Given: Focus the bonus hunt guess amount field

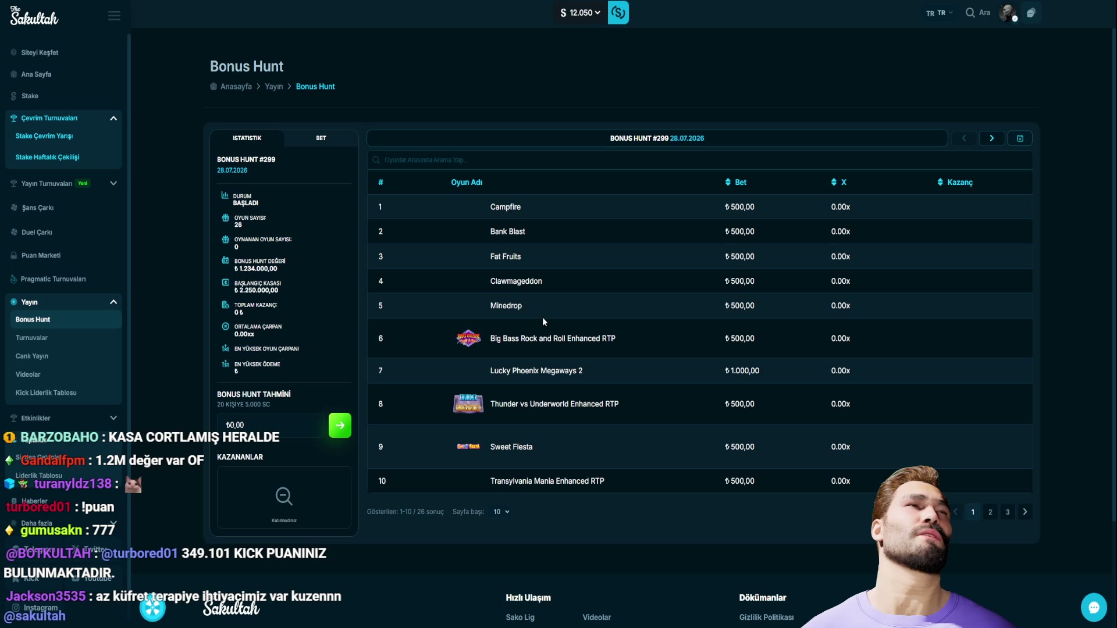Looking at the screenshot, I should coord(271,425).
